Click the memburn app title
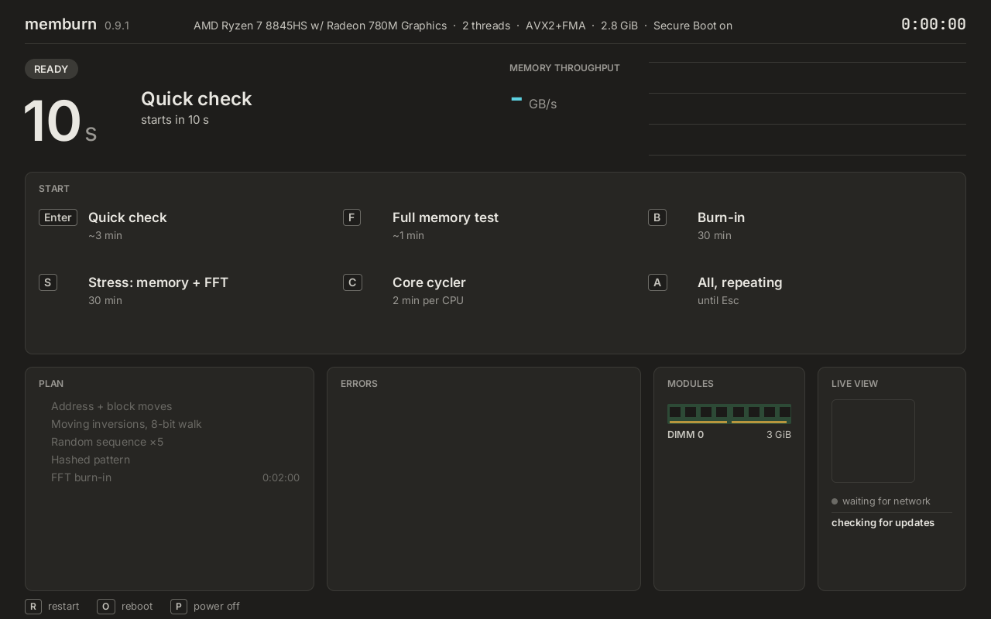This screenshot has width=991, height=619. (x=60, y=24)
